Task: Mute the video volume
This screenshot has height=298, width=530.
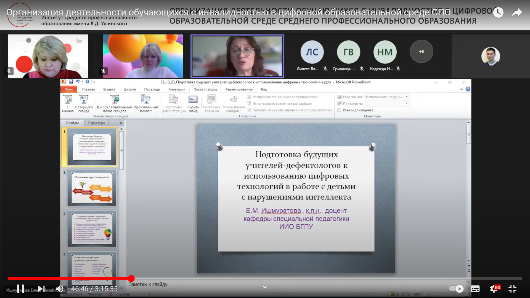Action: [x=59, y=289]
